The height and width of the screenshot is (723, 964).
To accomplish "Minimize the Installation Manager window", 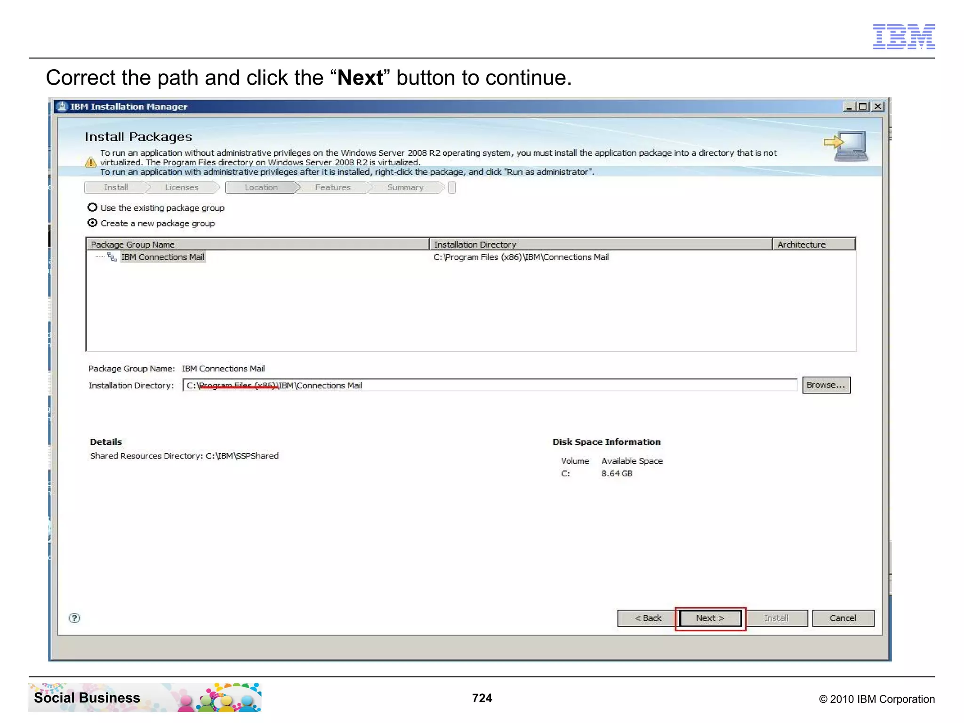I will click(x=849, y=107).
